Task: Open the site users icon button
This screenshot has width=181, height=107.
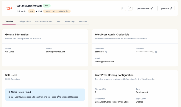Action: click(x=122, y=8)
